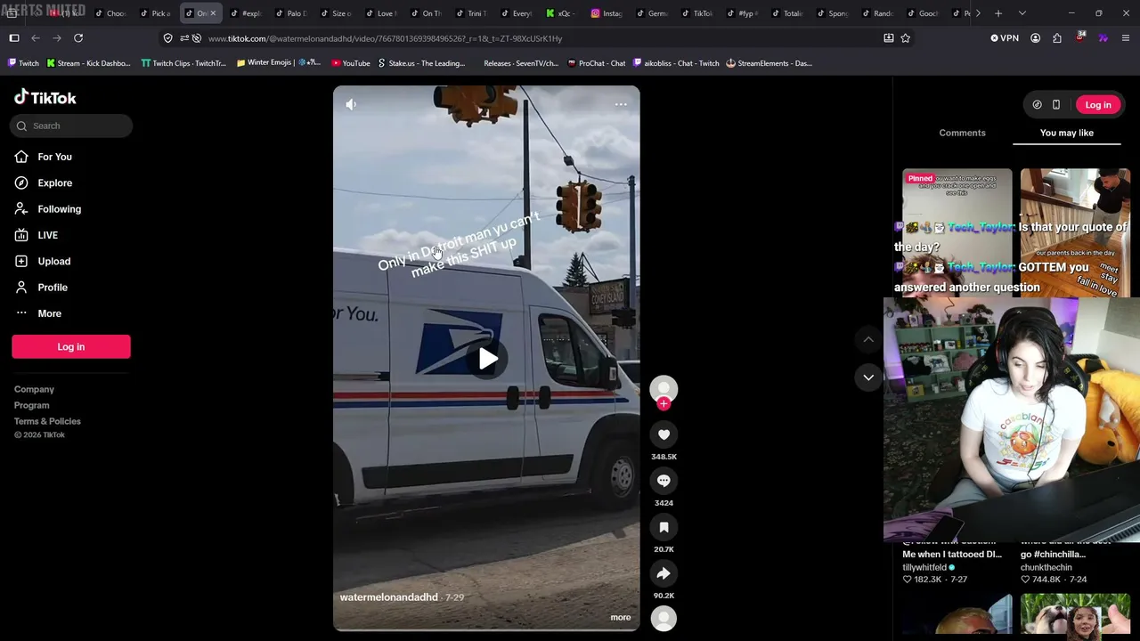Viewport: 1140px width, 641px height.
Task: Open the Program footer link
Action: [31, 405]
